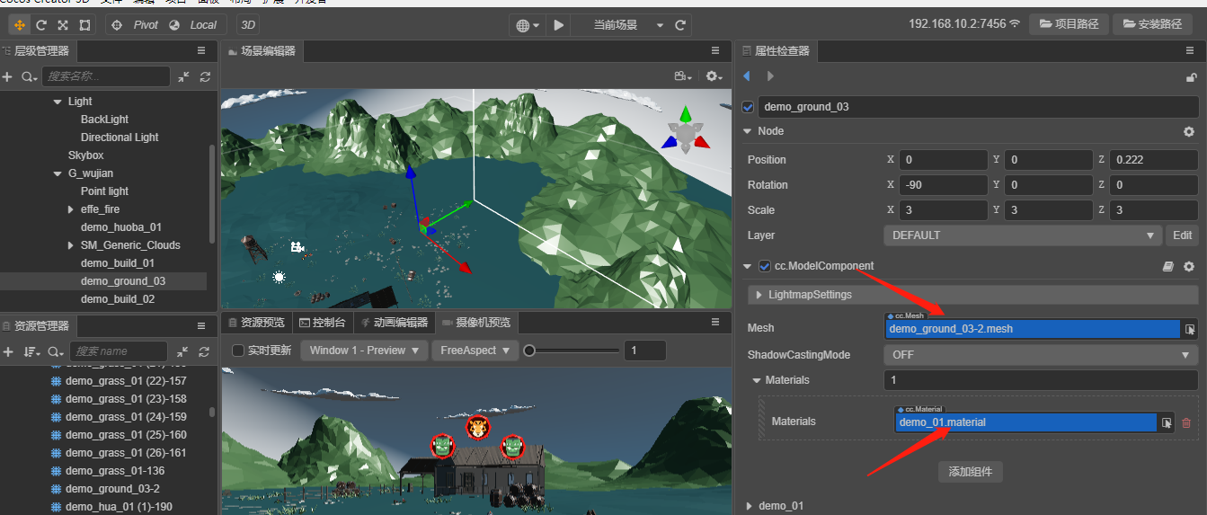The width and height of the screenshot is (1207, 515).
Task: Expand the LightmapSettings section
Action: 759,295
